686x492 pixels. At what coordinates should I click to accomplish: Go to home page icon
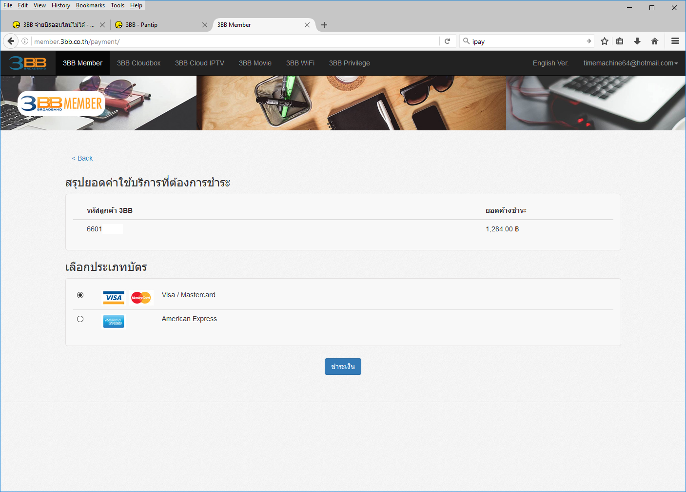pos(655,41)
